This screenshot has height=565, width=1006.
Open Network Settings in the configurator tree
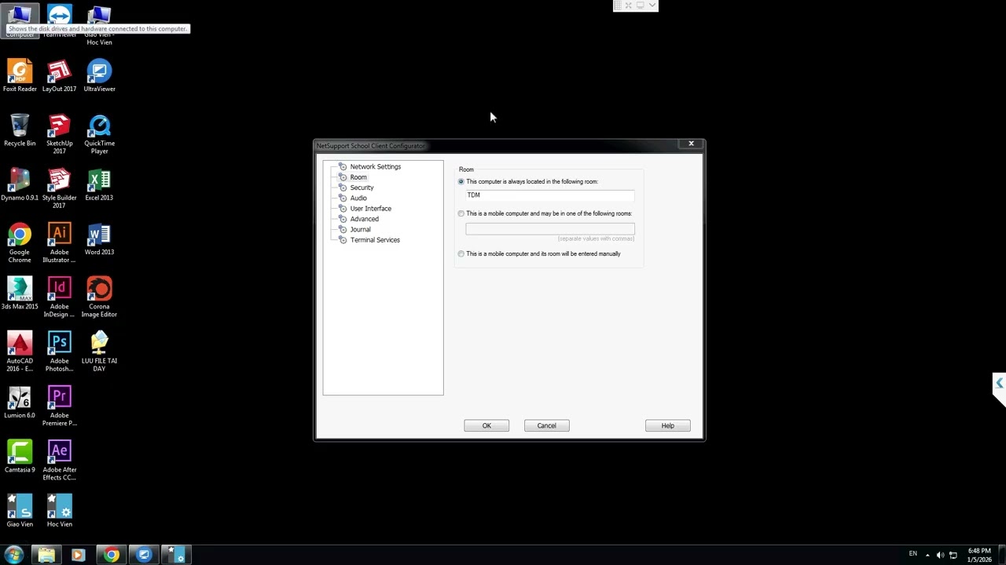pos(375,166)
